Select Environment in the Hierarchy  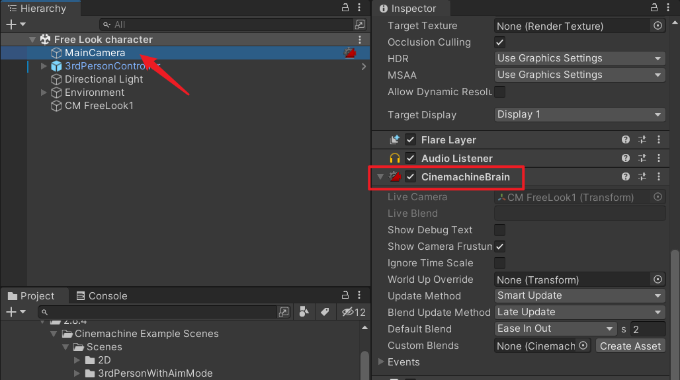coord(95,93)
